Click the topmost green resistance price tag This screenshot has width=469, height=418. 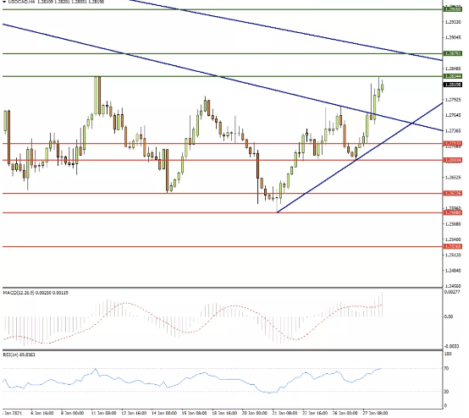pyautogui.click(x=453, y=9)
